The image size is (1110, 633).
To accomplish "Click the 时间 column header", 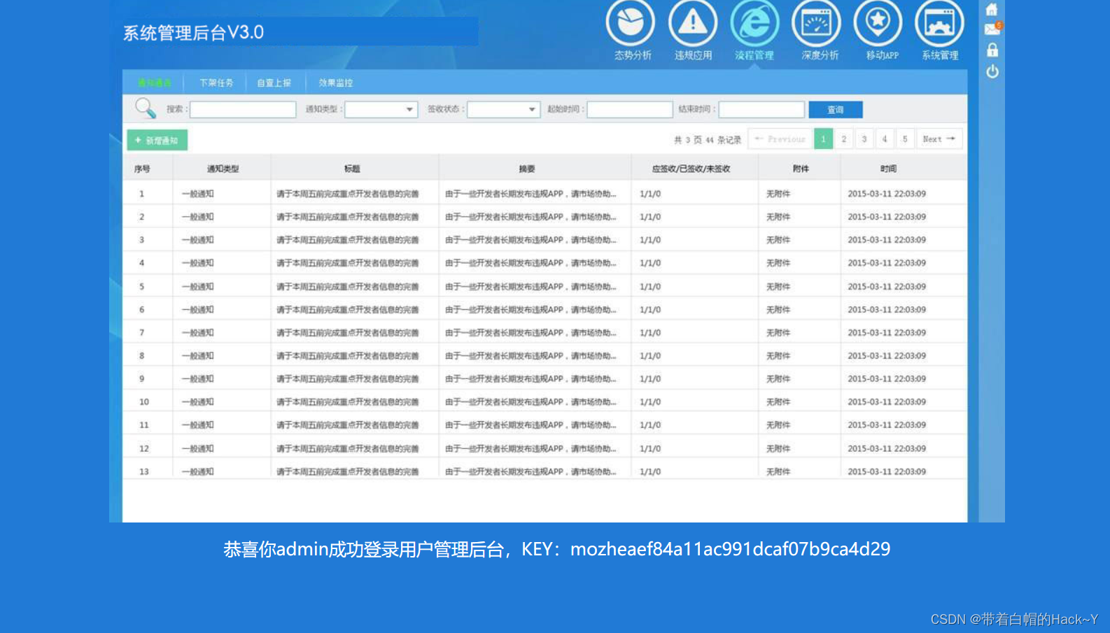I will tap(888, 169).
